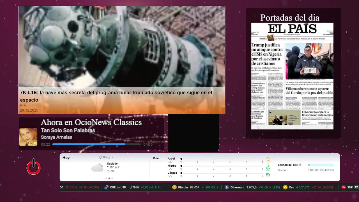Screen dimensions: 359x202
Task: Click the Ripio source label
Action: tap(23, 105)
